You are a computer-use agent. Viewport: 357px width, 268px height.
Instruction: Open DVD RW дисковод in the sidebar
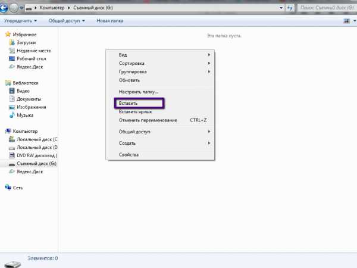pos(37,155)
